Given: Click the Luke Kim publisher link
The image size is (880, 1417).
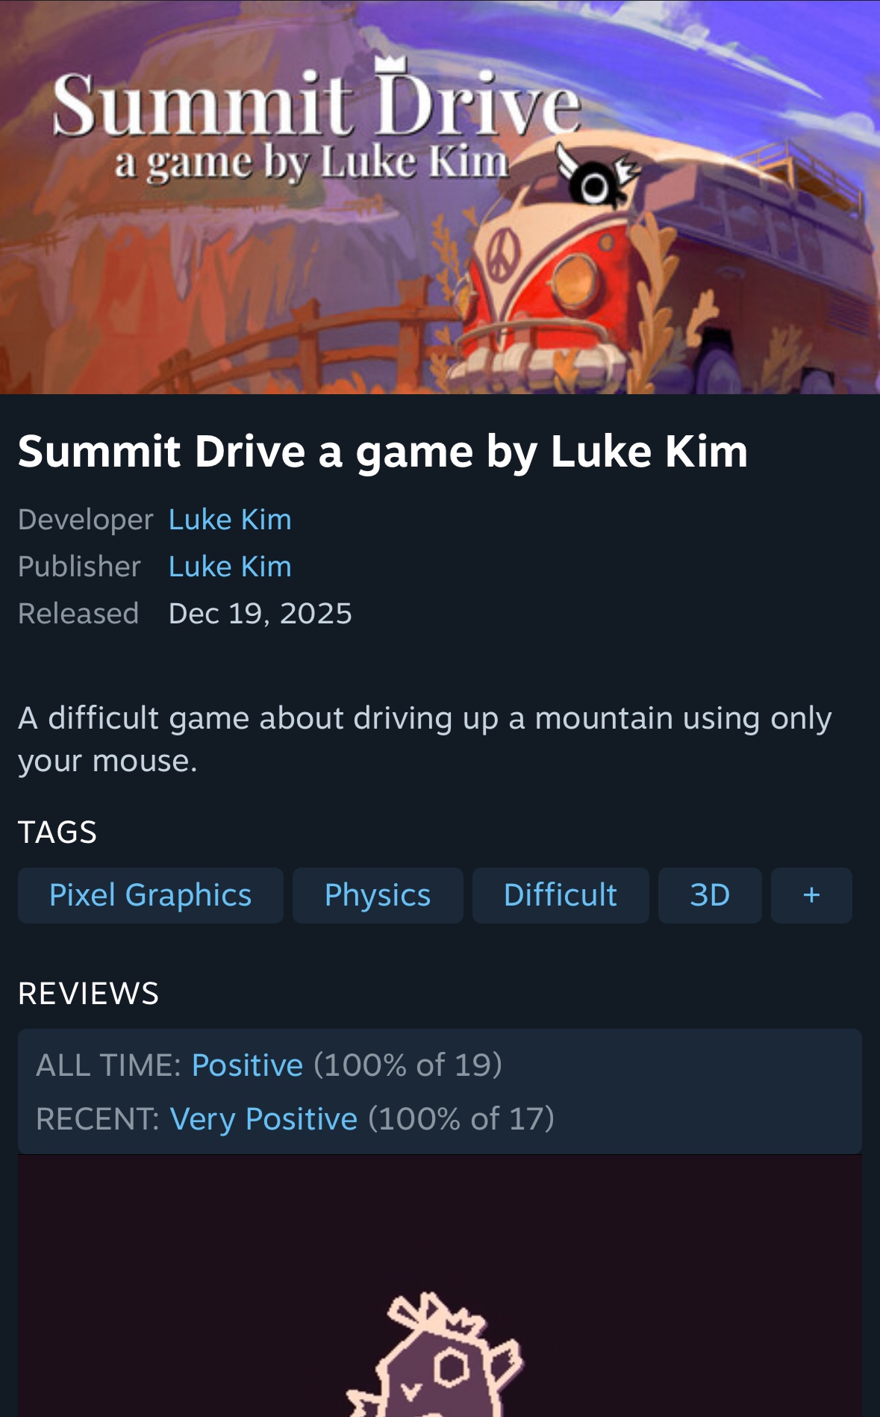Looking at the screenshot, I should pos(230,567).
